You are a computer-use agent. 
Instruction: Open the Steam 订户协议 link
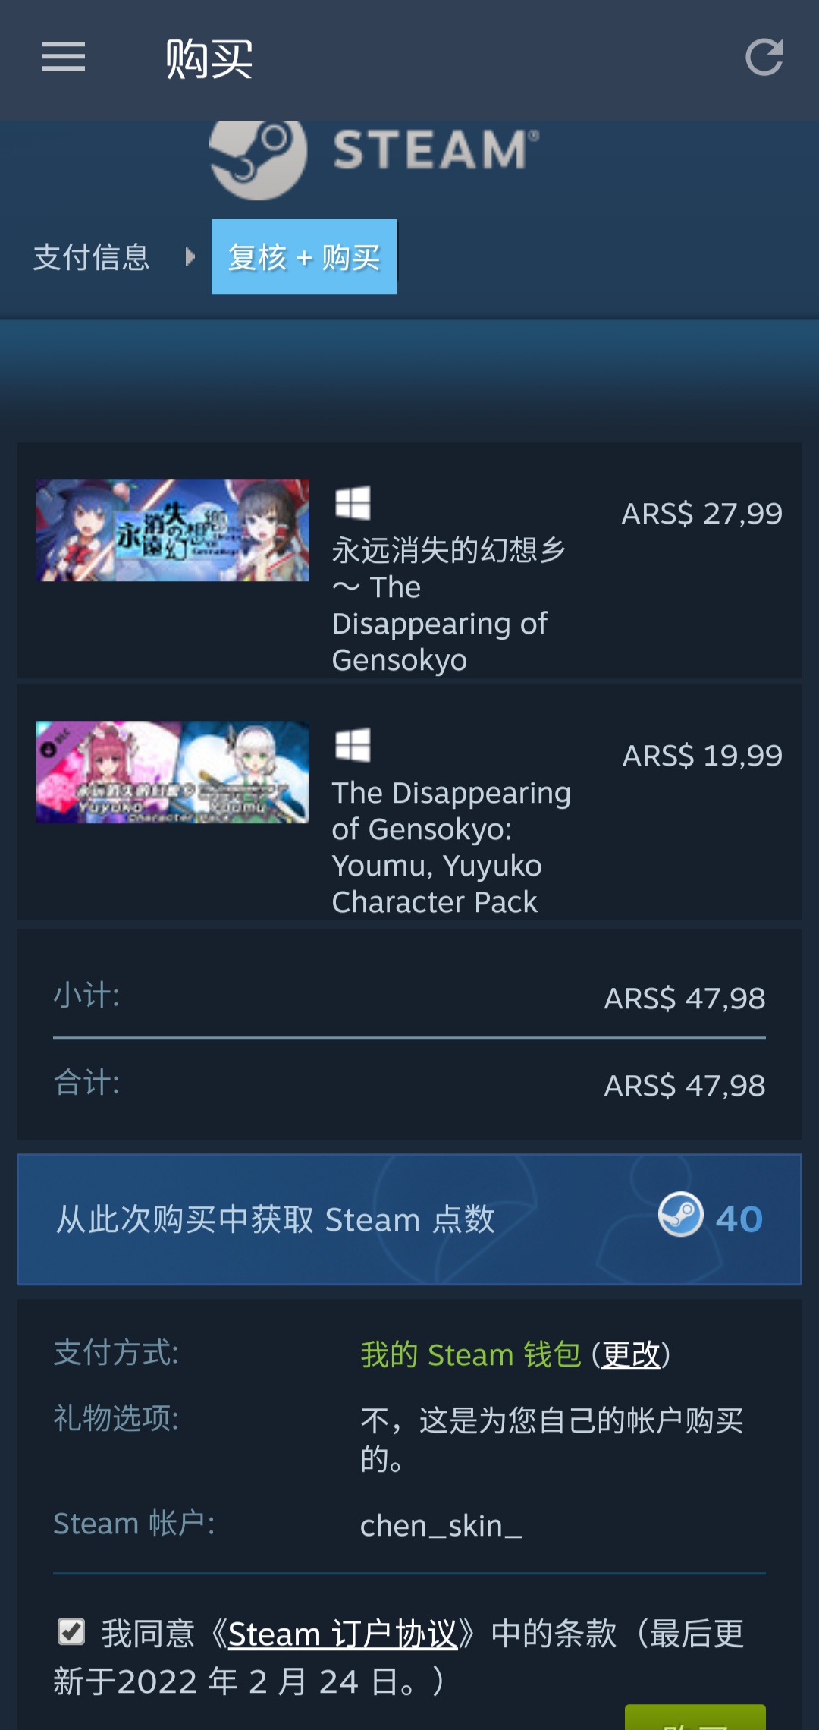[343, 1634]
